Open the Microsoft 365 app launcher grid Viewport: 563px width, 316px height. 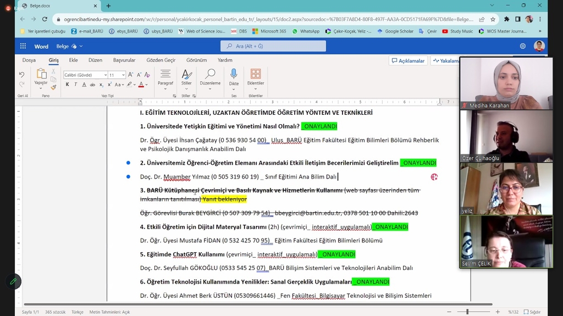23,46
